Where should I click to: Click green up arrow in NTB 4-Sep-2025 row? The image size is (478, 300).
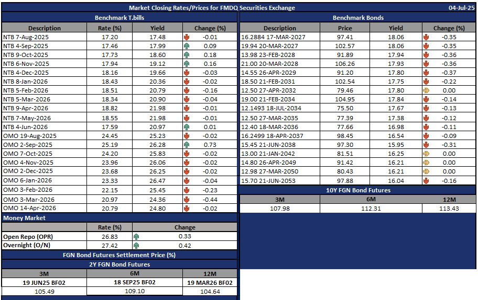187,46
